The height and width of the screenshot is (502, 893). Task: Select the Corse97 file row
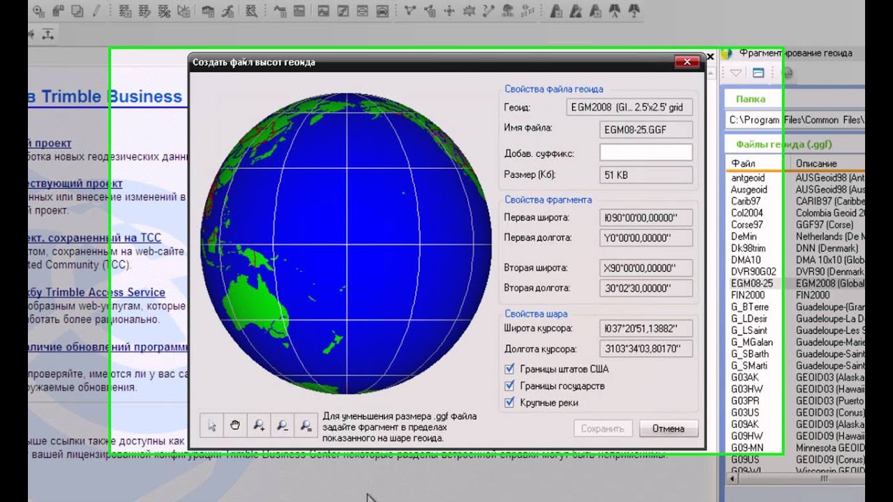[x=795, y=225]
